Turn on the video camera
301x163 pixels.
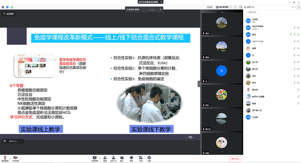15,159
